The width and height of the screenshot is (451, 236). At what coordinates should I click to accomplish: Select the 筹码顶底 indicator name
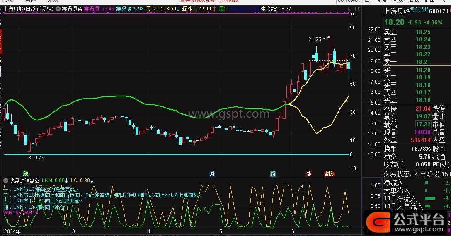pos(72,9)
